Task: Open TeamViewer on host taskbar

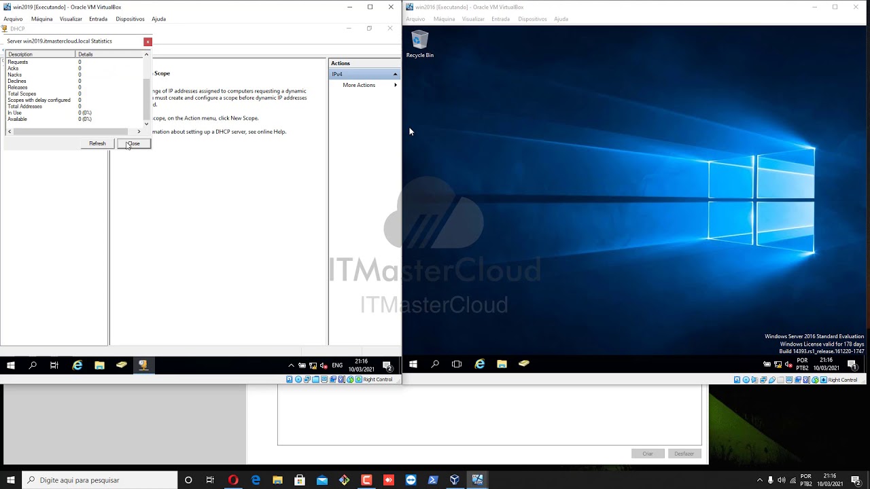Action: [411, 480]
